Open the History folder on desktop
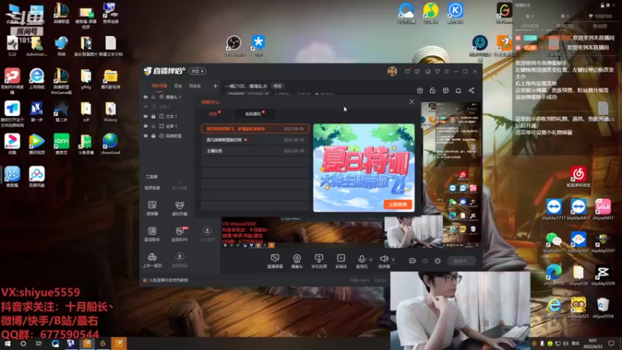 110,111
